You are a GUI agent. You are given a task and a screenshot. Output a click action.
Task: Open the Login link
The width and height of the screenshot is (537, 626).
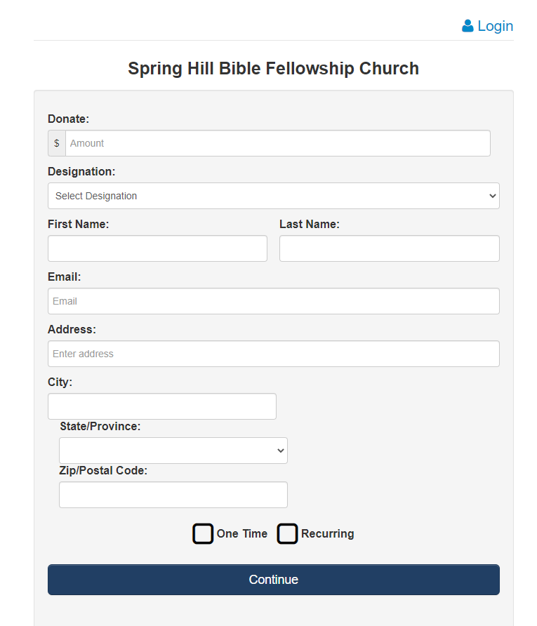click(x=495, y=26)
